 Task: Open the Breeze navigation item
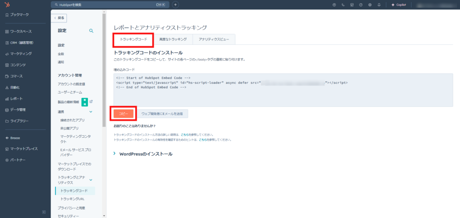[x=13, y=138]
